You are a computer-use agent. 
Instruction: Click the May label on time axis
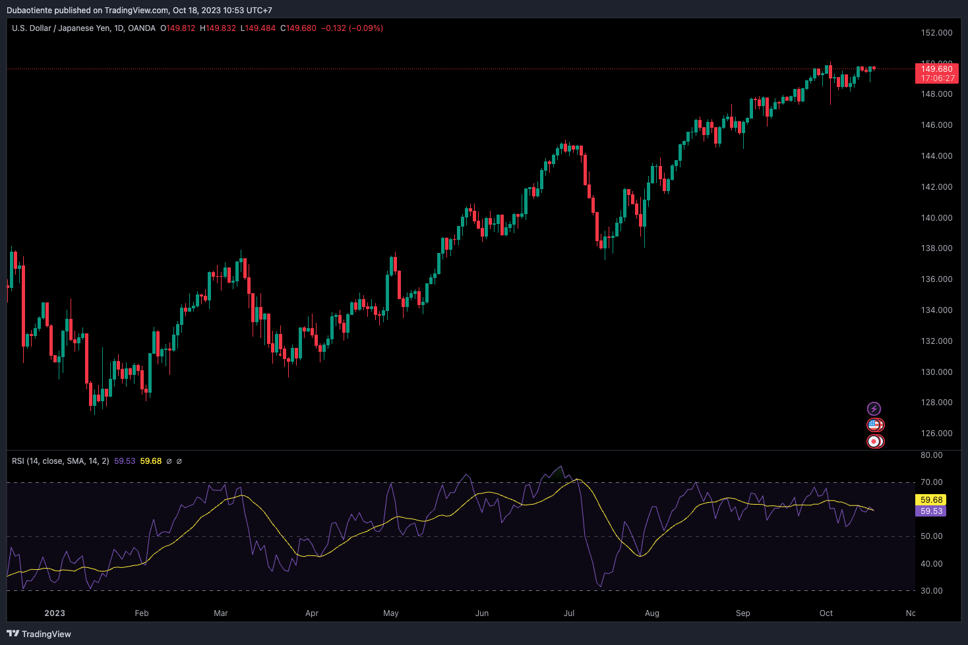391,613
